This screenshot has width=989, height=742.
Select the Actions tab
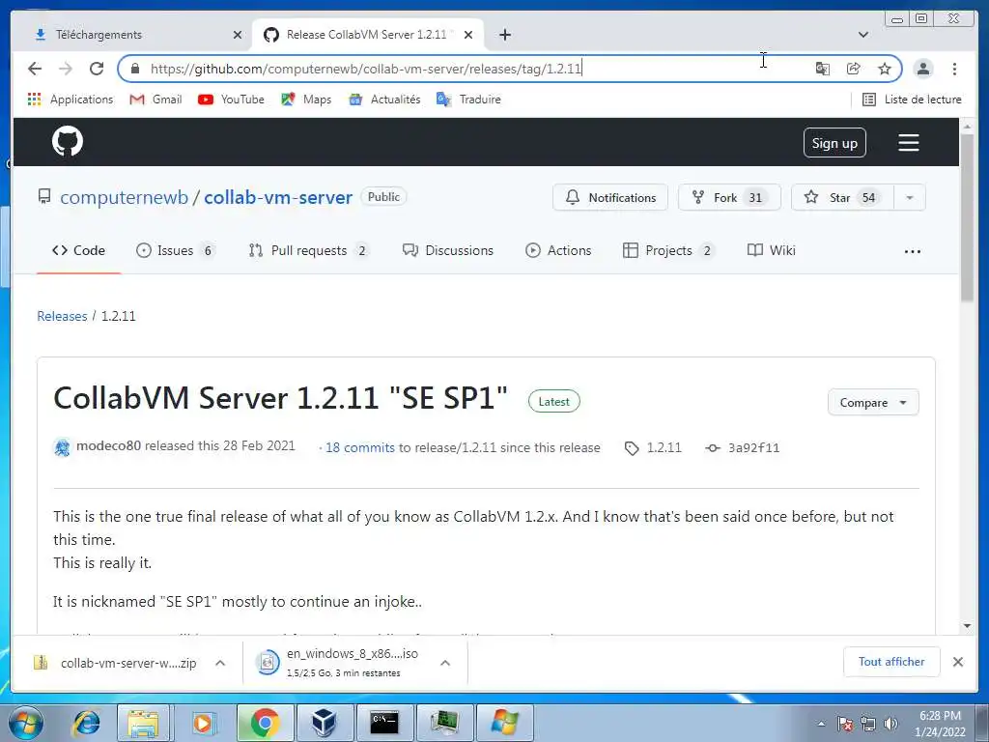558,250
